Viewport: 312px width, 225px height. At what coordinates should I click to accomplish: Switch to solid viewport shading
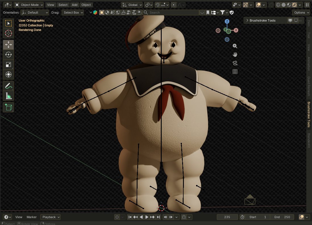point(284,5)
